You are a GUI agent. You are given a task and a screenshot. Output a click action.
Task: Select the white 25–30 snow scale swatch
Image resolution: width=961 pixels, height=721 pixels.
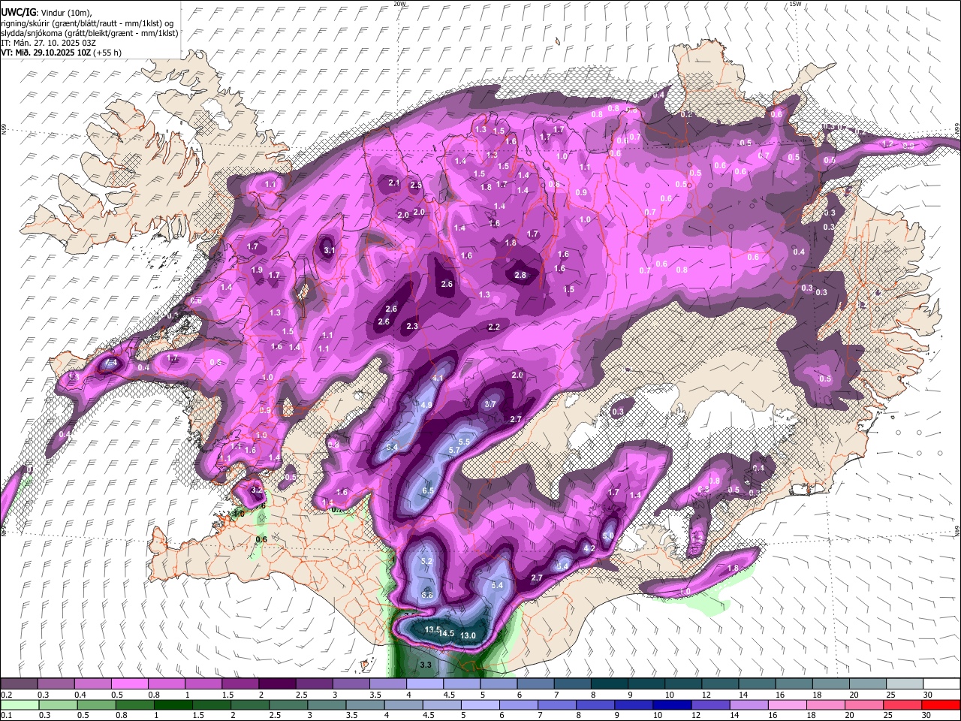(x=905, y=684)
